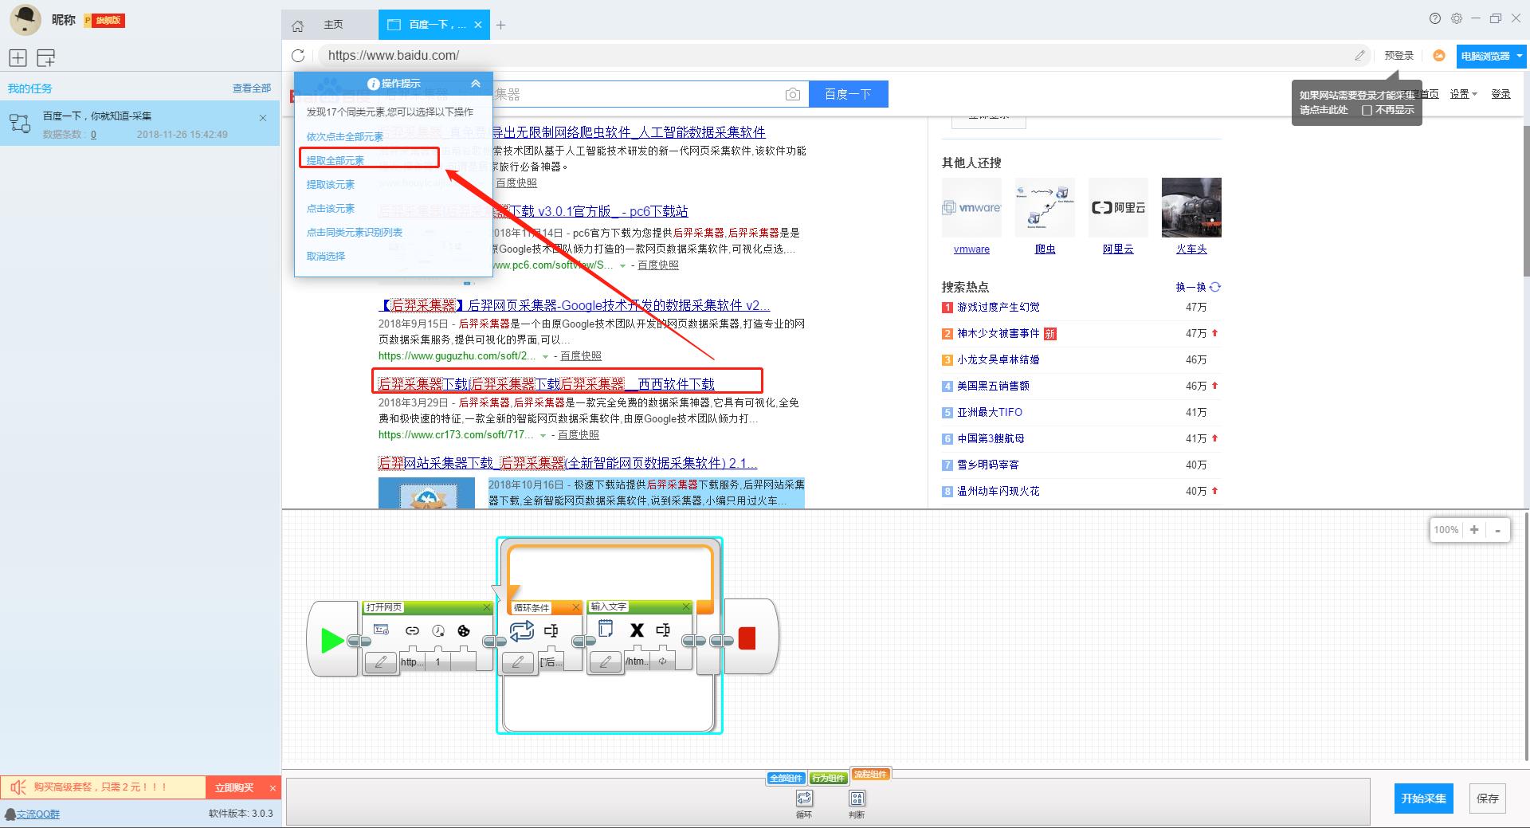1530x828 pixels.
Task: Close the 百度一下 task entry with its X
Action: click(263, 118)
